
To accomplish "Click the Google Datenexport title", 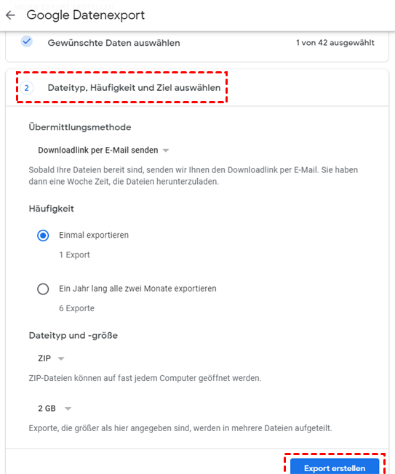I will (x=86, y=15).
